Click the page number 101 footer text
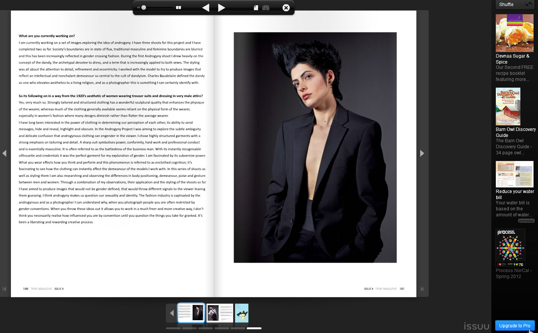The width and height of the screenshot is (538, 333). (402, 289)
